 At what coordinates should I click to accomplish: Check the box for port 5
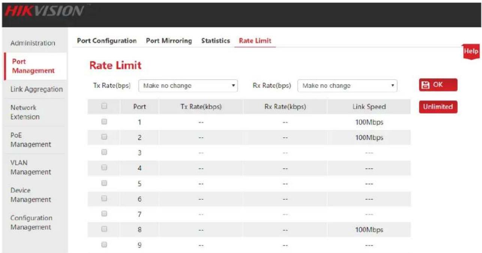point(104,183)
